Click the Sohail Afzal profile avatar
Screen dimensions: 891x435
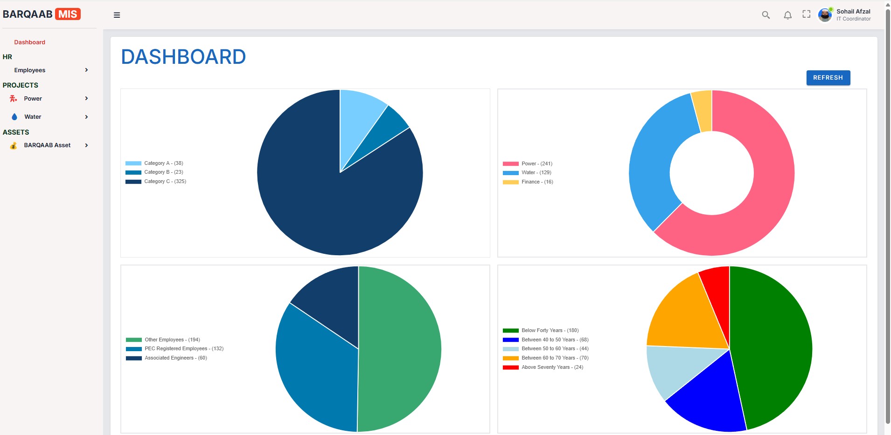[x=825, y=15]
